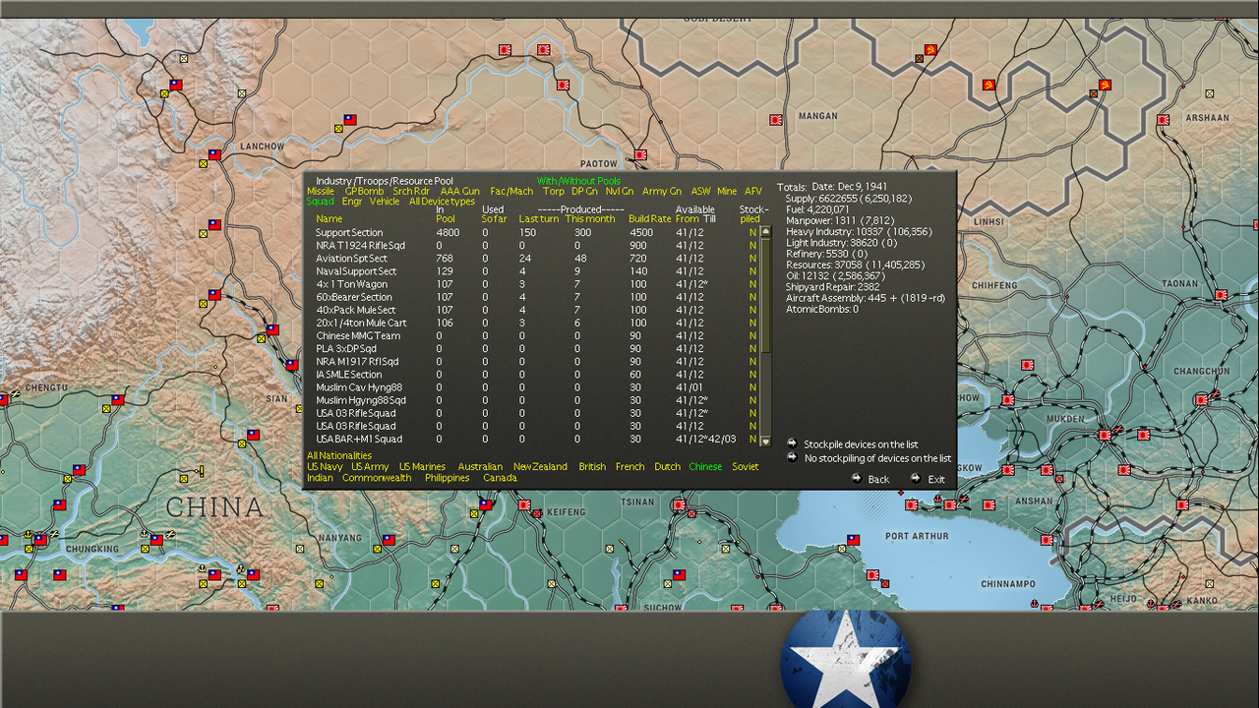Select the Chinese unit flag beside LANCHOW

click(214, 154)
